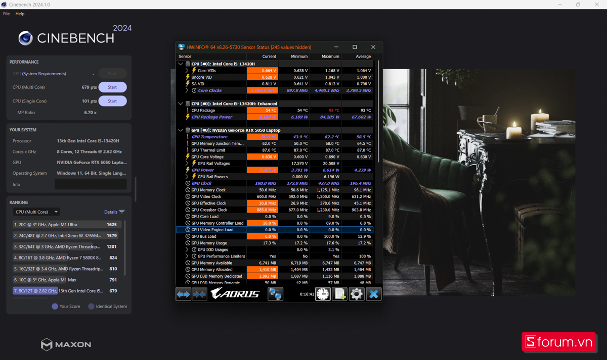The height and width of the screenshot is (360, 607).
Task: Click the Sensor column header
Action: click(211, 57)
